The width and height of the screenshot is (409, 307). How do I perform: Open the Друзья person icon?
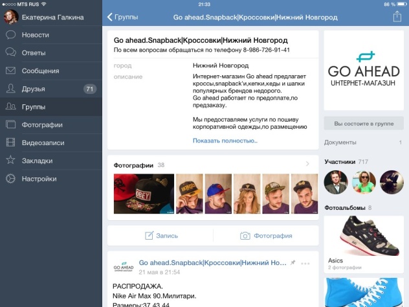11,89
